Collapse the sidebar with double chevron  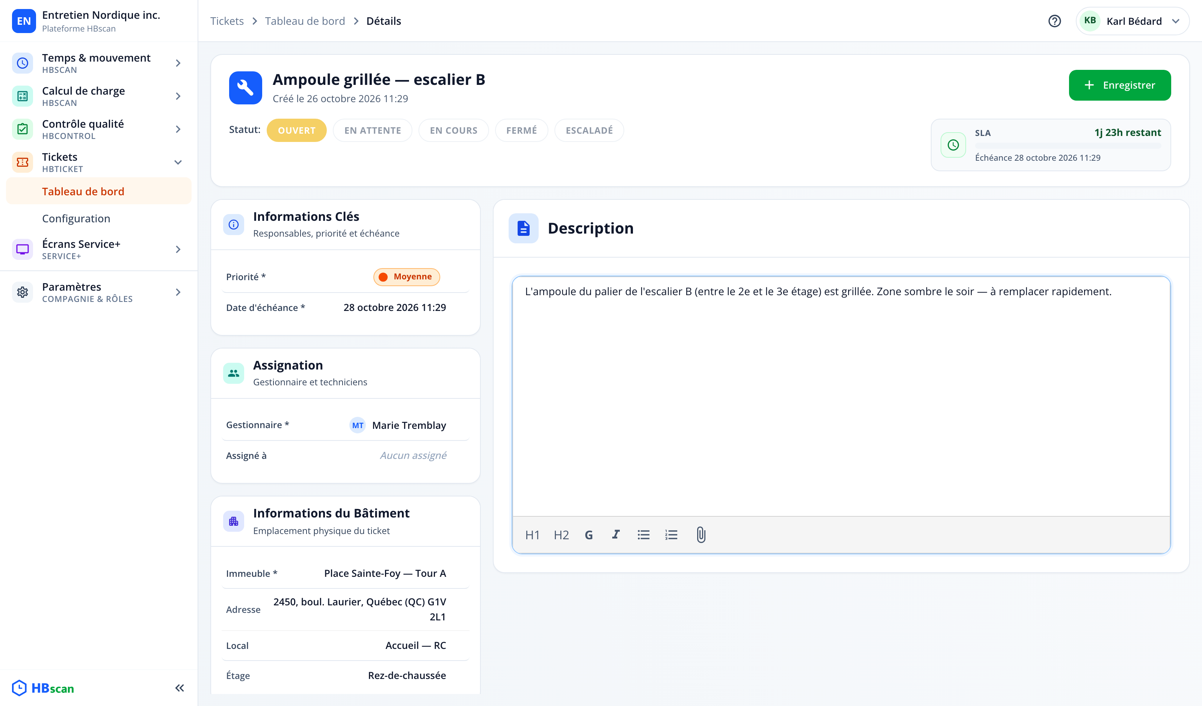(179, 688)
